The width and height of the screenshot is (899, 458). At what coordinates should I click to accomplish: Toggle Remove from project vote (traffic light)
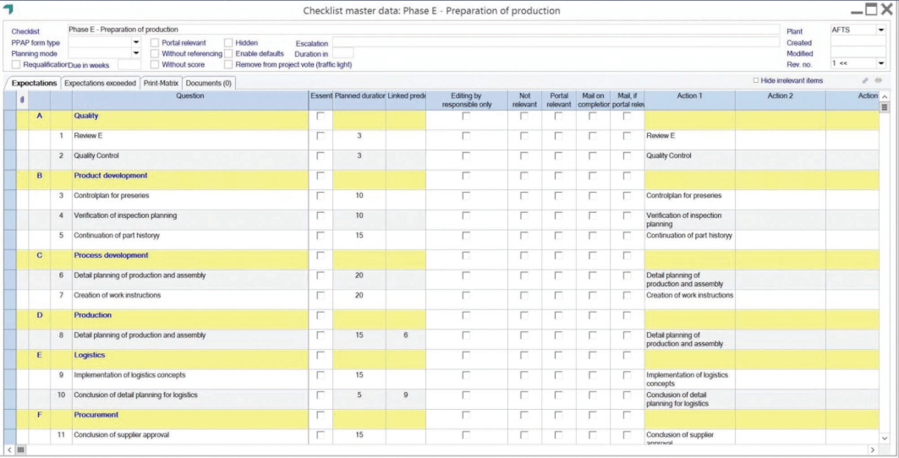(x=228, y=64)
